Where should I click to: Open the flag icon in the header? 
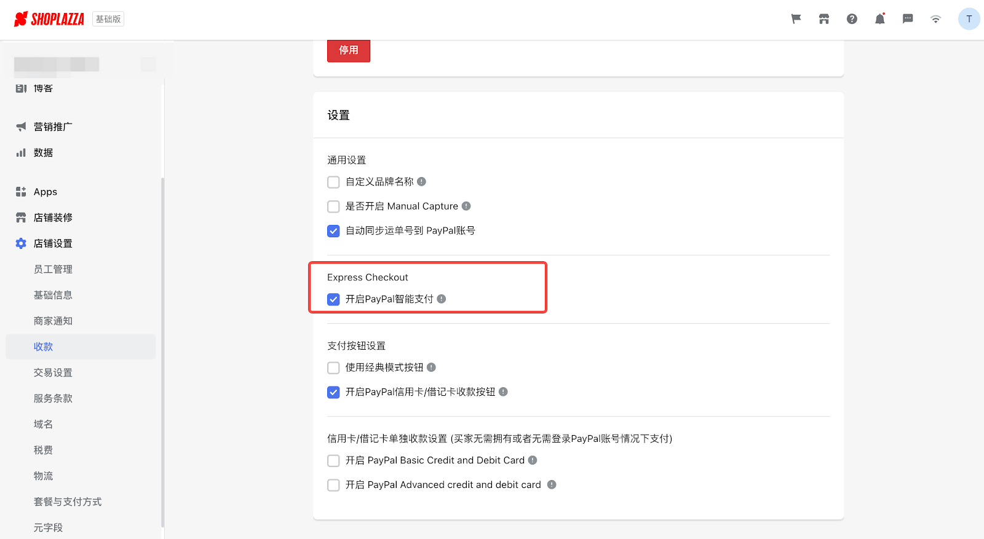tap(796, 19)
